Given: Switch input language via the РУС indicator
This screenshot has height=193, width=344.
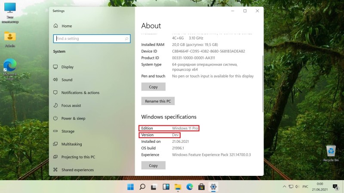Looking at the screenshot, I should point(305,187).
